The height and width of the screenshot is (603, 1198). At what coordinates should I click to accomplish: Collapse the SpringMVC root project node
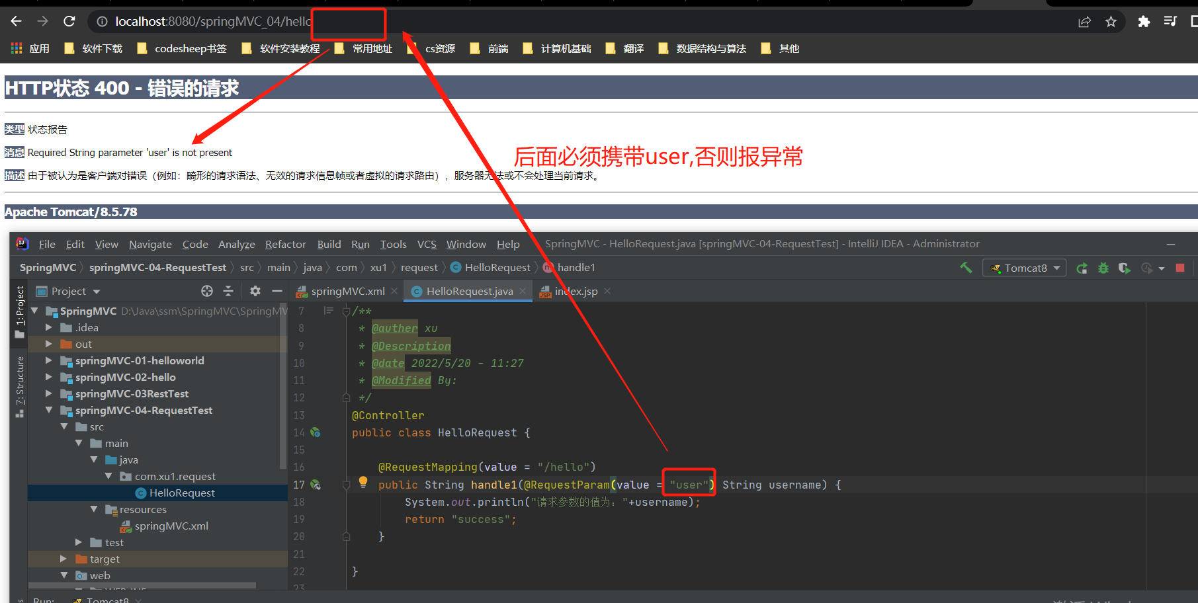[34, 310]
